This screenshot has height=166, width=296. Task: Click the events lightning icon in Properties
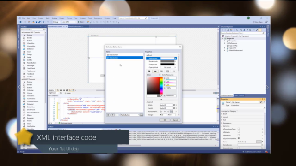pyautogui.click(x=264, y=102)
